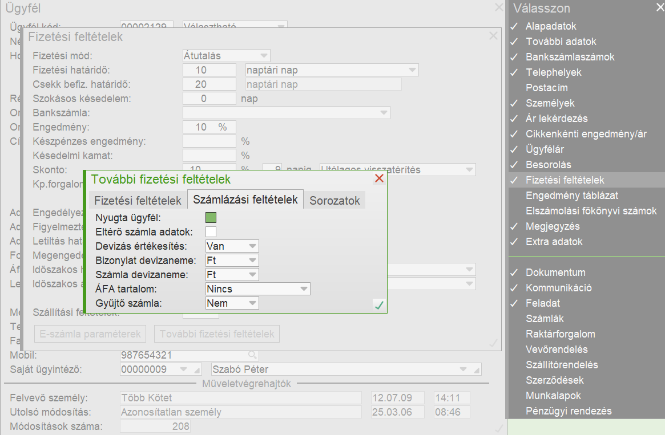Viewport: 665px width, 435px height.
Task: Open Engedmény táblázat from the side menu
Action: tap(571, 196)
